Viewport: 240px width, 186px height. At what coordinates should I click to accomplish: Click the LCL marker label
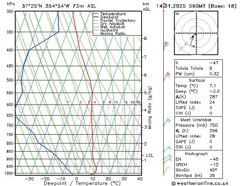[x=150, y=155]
